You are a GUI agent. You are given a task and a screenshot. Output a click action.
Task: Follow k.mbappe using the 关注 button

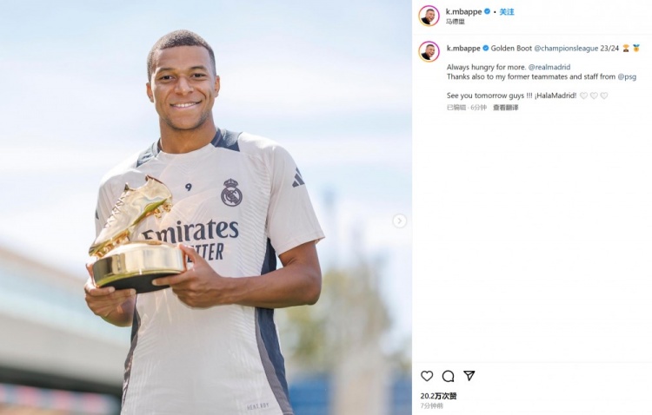point(507,11)
